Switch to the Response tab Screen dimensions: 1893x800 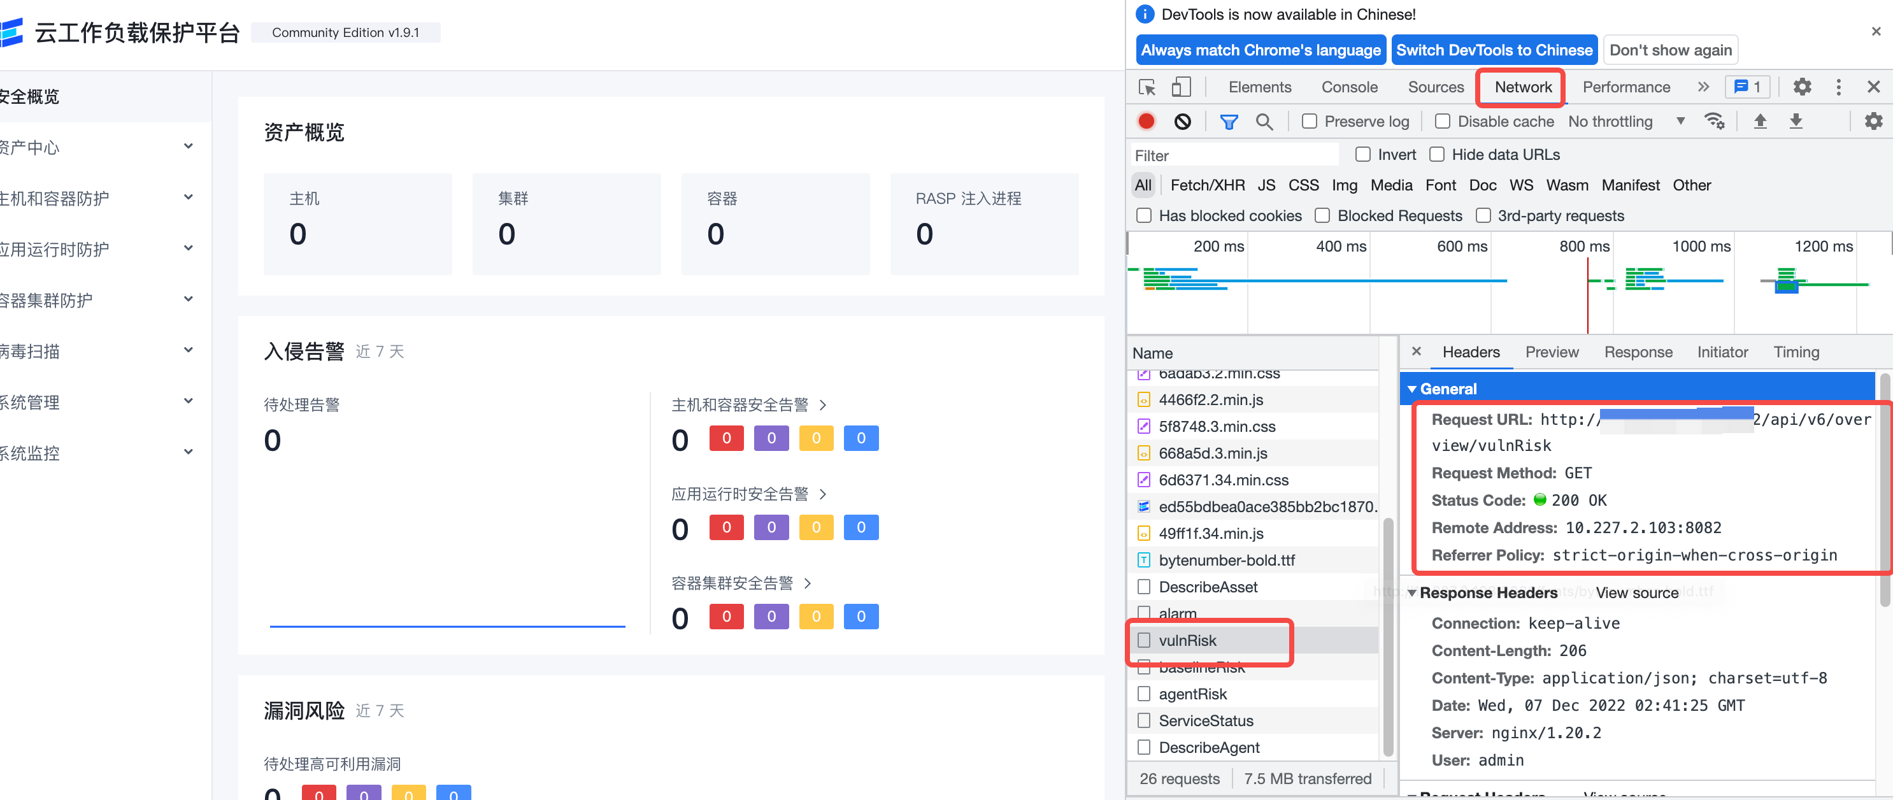click(x=1639, y=352)
